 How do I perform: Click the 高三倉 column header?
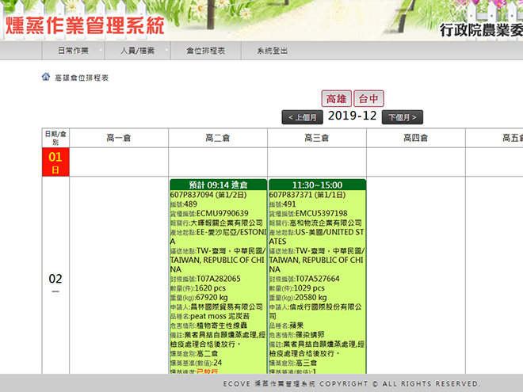point(316,138)
